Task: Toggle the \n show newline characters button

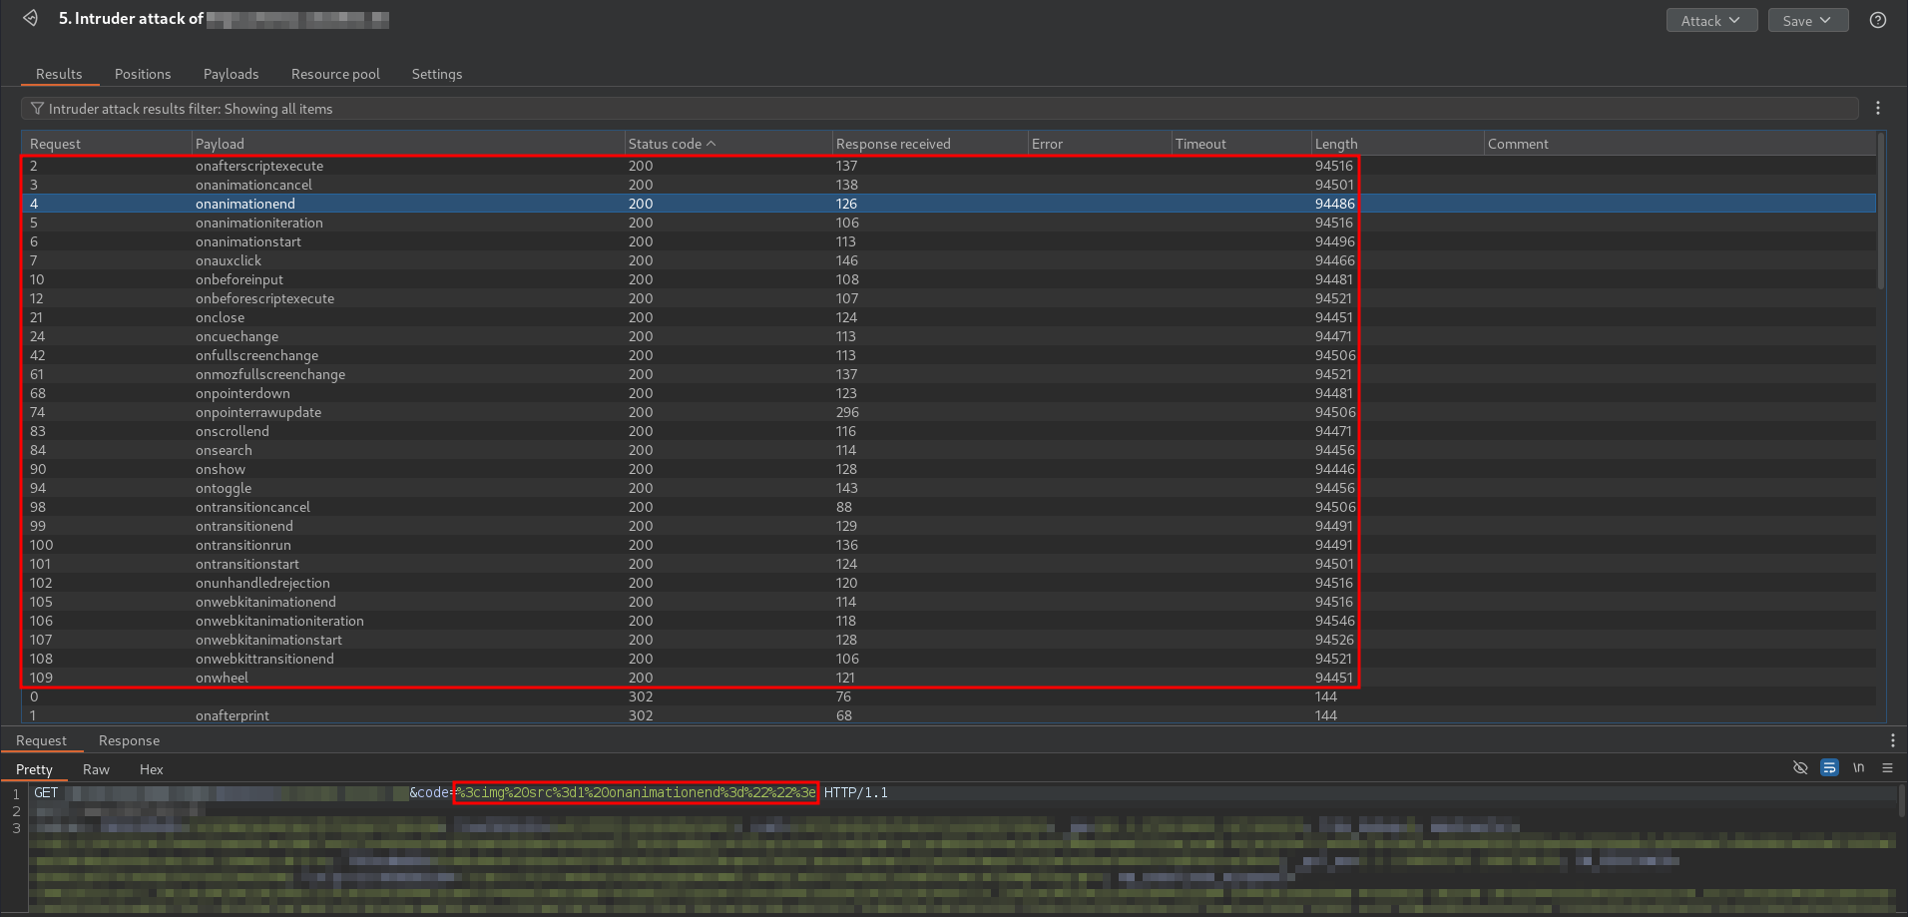Action: coord(1858,767)
